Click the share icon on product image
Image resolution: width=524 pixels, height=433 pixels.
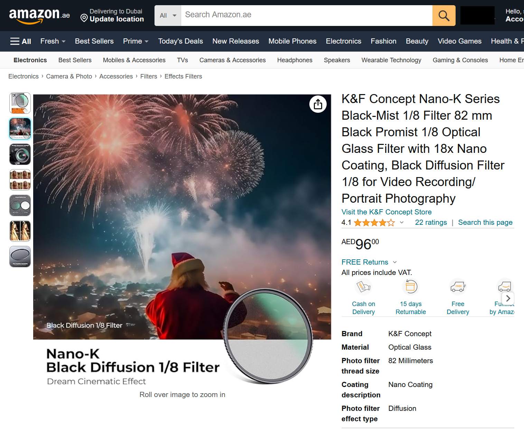pos(318,104)
